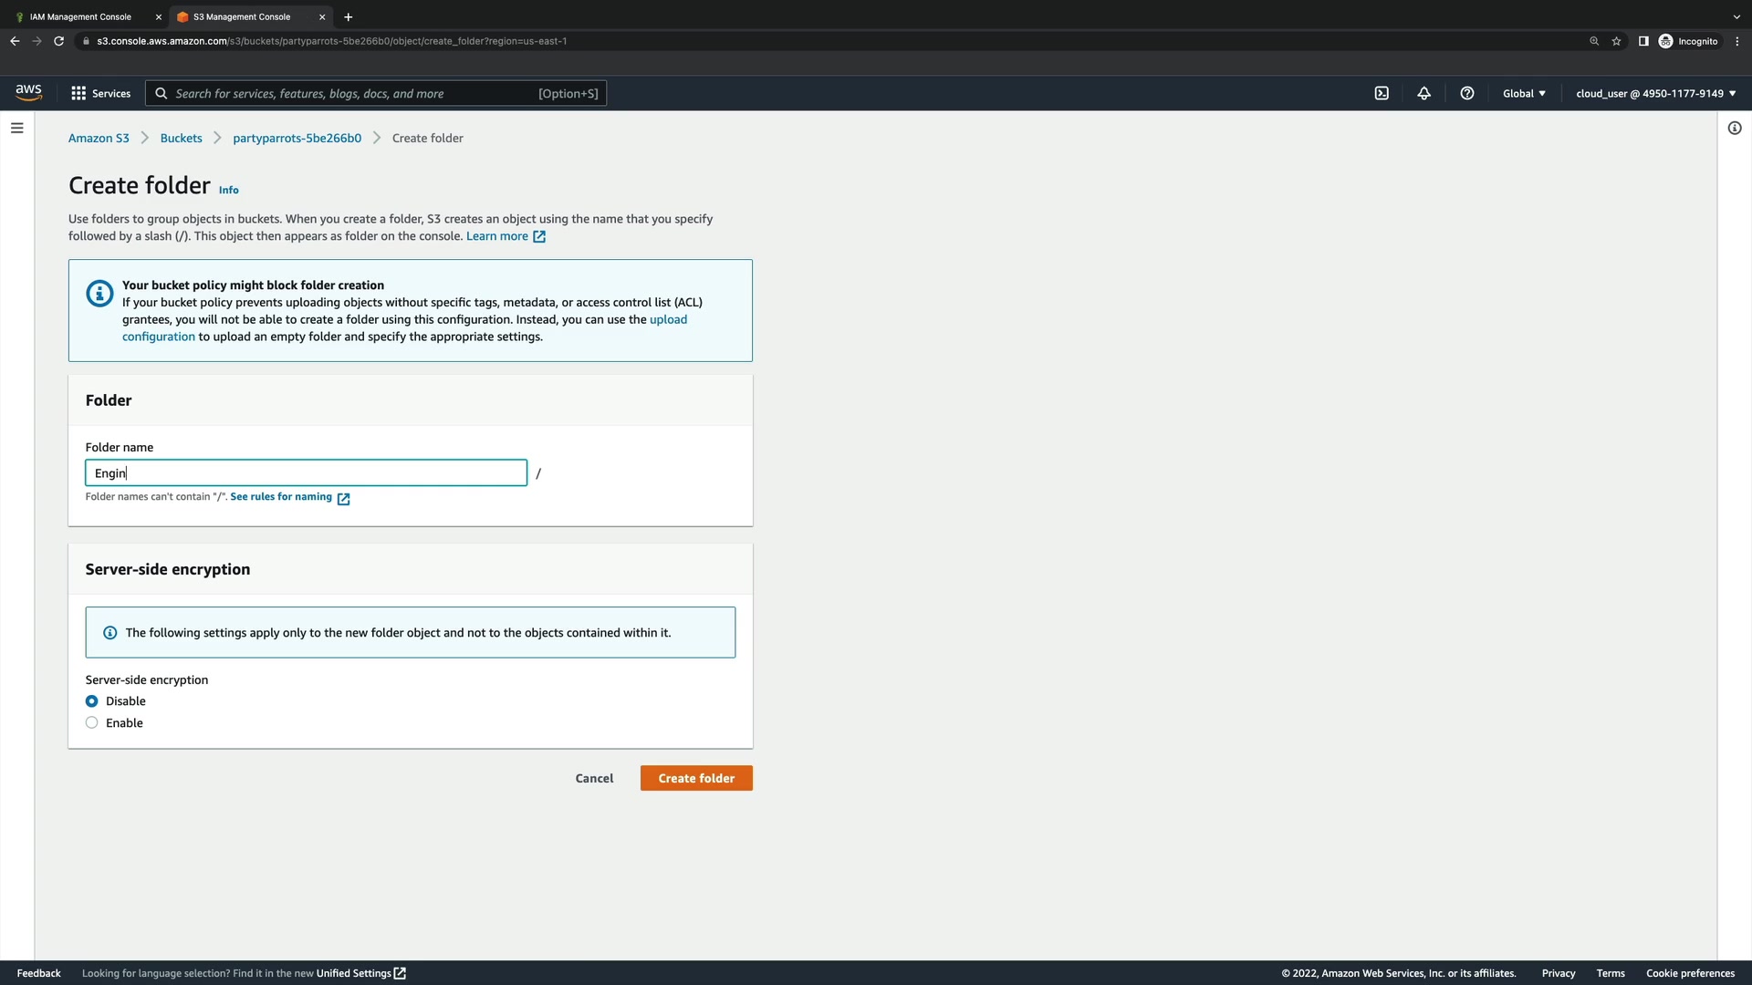
Task: Click the Folder name input field
Action: [306, 472]
